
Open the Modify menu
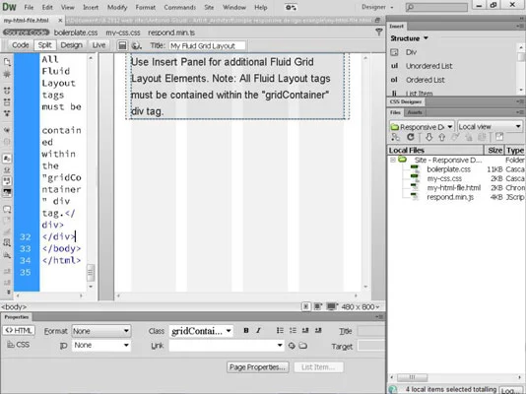(117, 7)
